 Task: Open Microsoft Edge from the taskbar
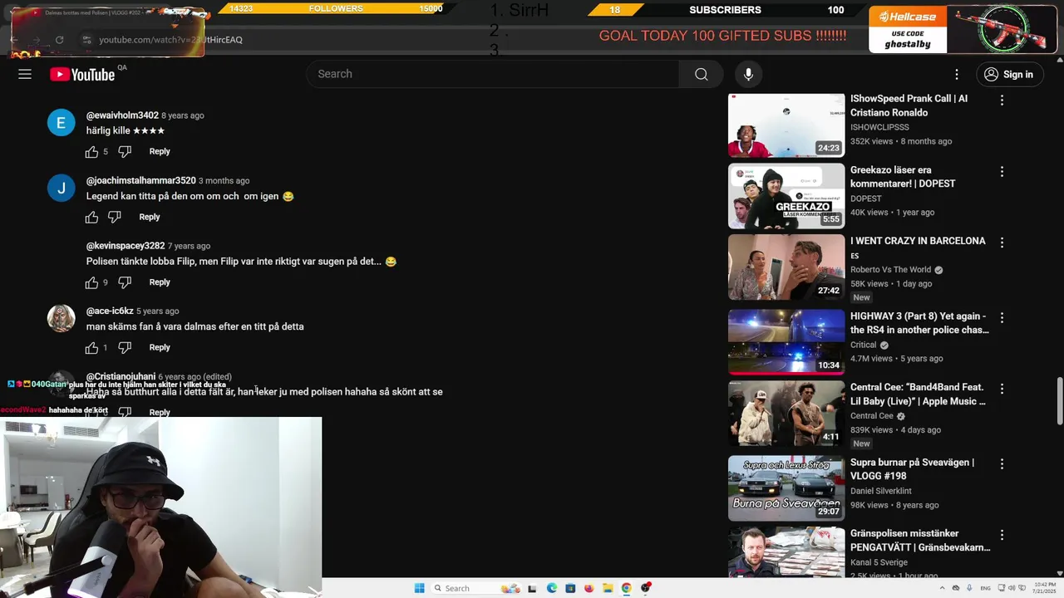[x=552, y=588]
